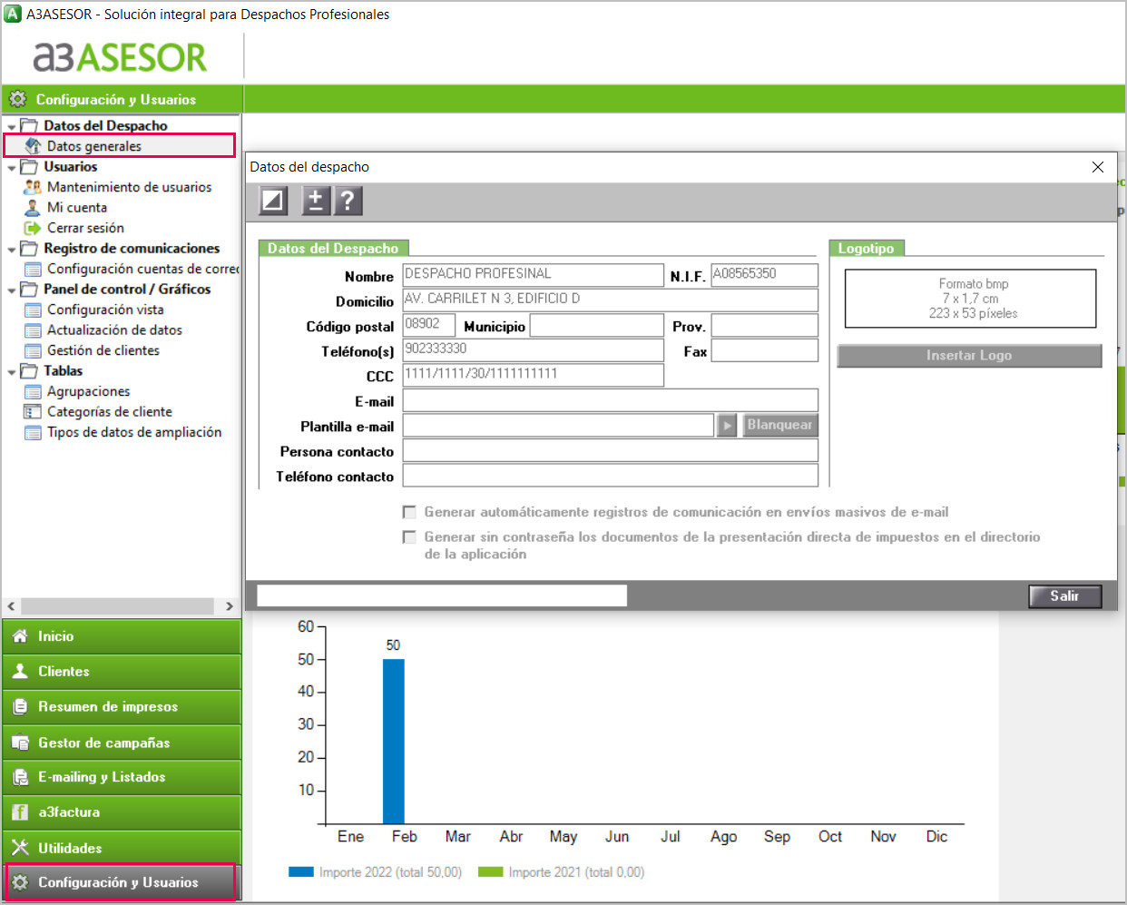Open Configuración vista in the tree
Screen dimensions: 1127x905
click(105, 310)
